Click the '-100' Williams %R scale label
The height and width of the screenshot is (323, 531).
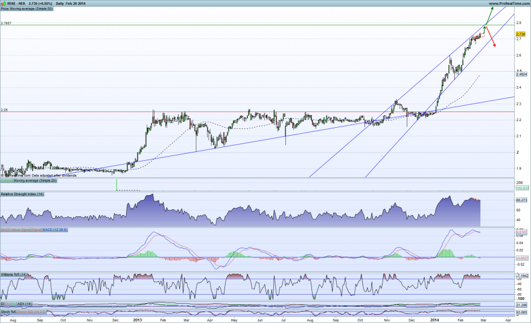[521, 299]
